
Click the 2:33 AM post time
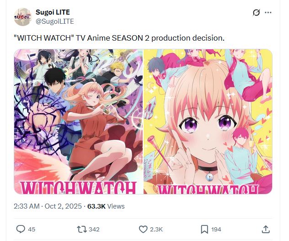tap(26, 206)
